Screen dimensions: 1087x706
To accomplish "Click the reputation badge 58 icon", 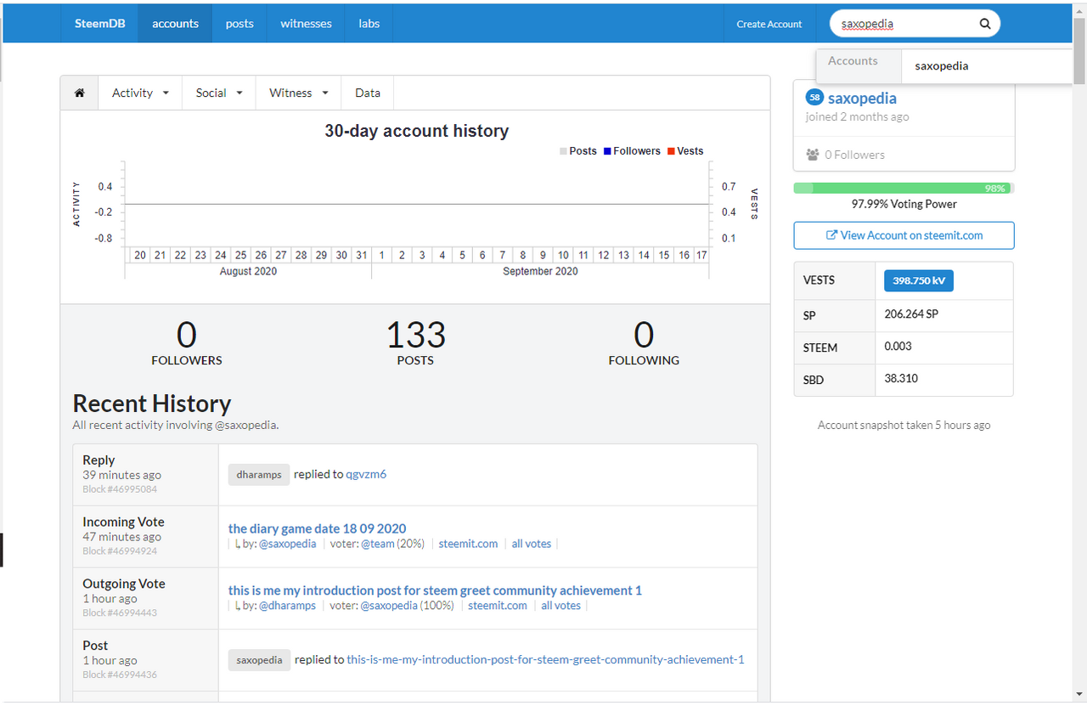I will click(814, 98).
